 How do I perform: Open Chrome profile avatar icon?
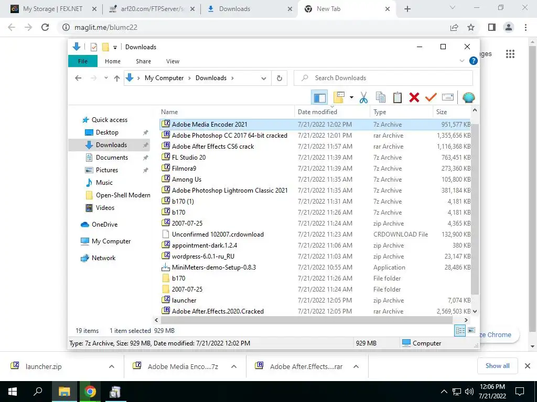[x=509, y=27]
